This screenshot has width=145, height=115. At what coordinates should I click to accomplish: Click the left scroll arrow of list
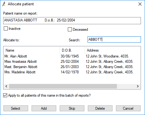click(x=6, y=86)
